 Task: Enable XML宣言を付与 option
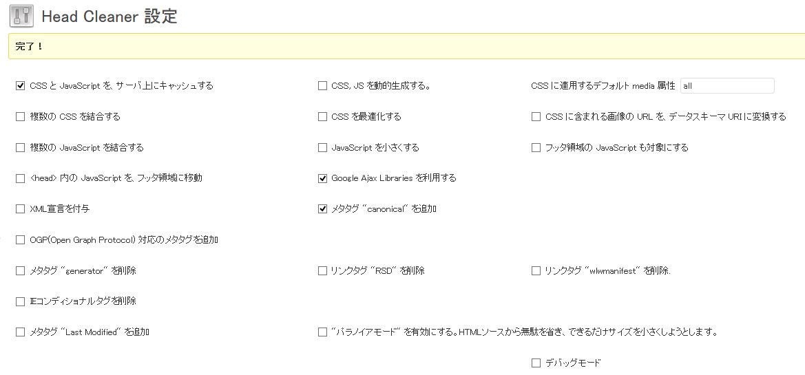point(20,208)
